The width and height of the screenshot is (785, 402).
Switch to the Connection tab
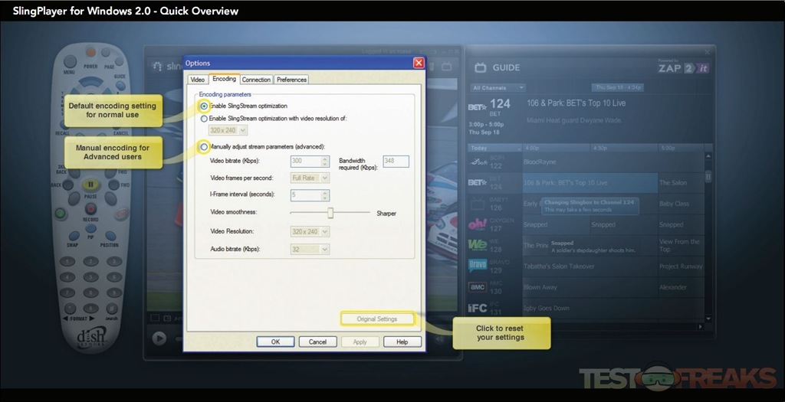256,80
